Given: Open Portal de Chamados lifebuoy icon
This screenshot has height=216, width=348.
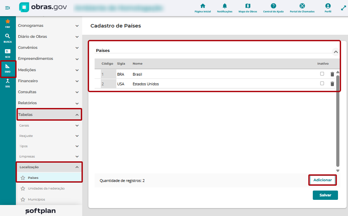Looking at the screenshot, I should [302, 6].
